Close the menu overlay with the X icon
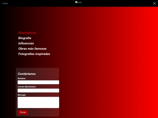The image size is (158, 118). [154, 3]
